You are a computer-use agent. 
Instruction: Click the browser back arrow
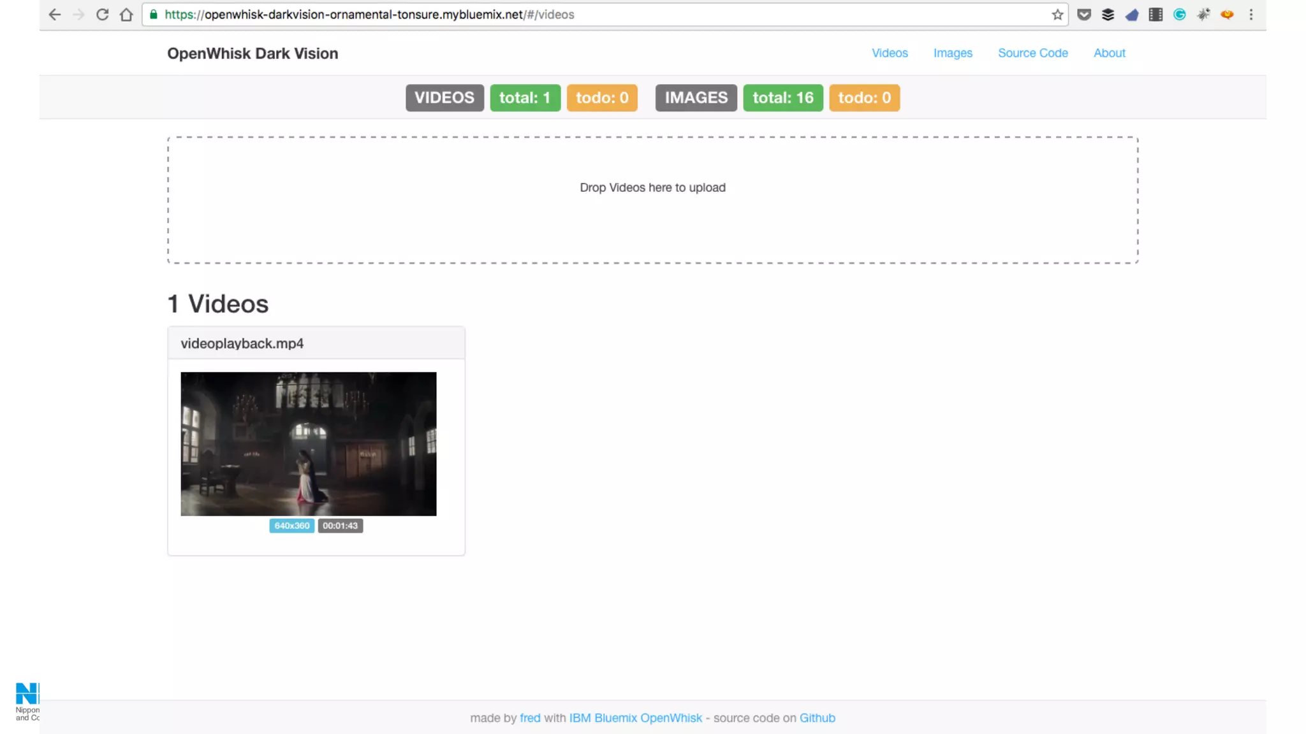click(x=55, y=15)
